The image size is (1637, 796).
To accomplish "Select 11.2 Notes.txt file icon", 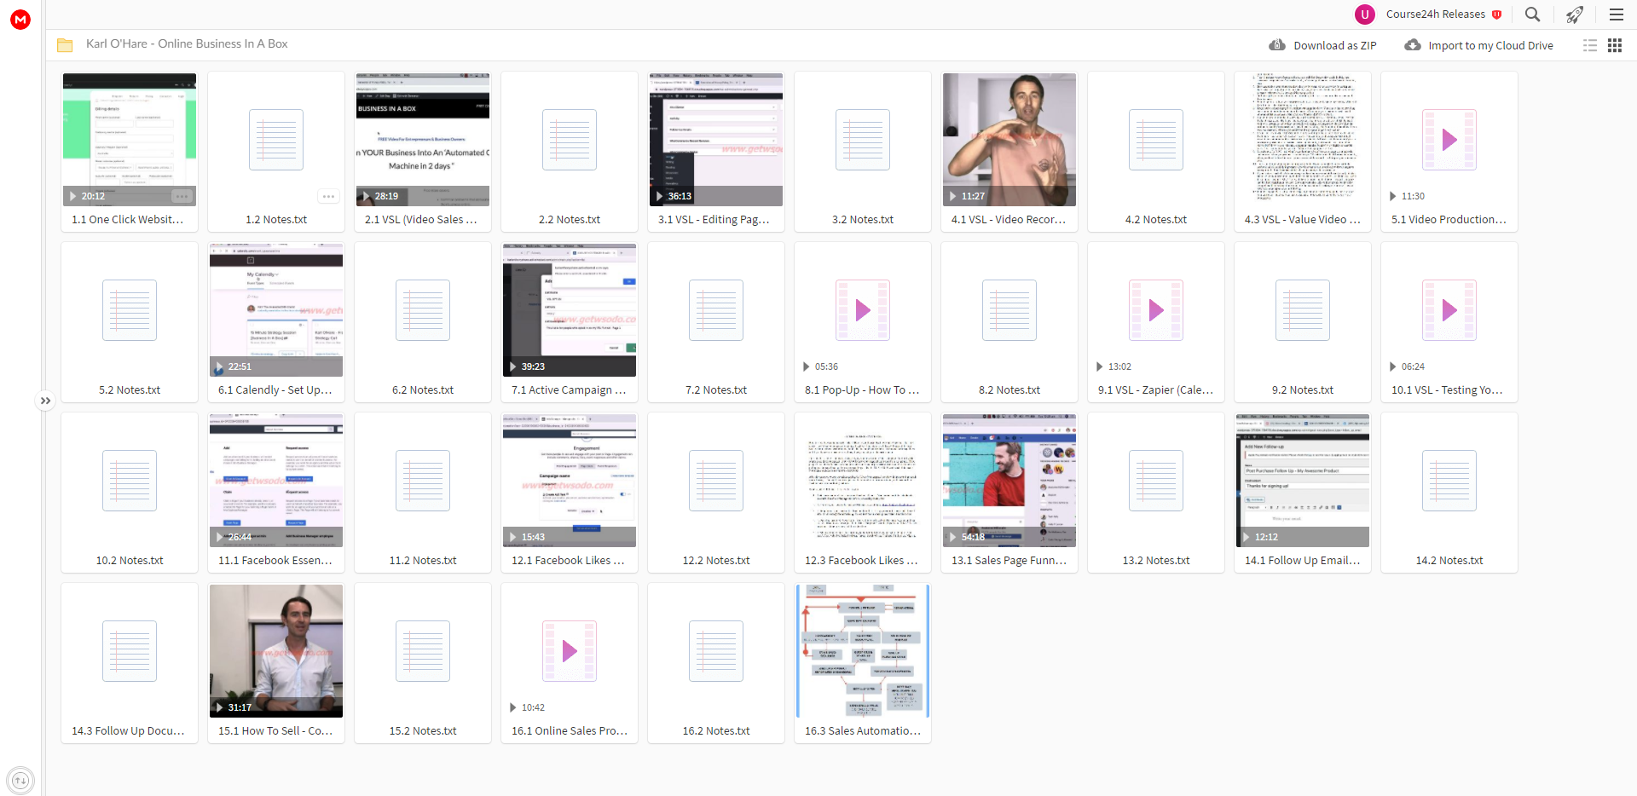I will tap(423, 481).
